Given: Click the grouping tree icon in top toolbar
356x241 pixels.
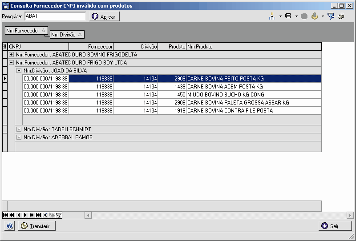Looking at the screenshot, I should coord(272,16).
